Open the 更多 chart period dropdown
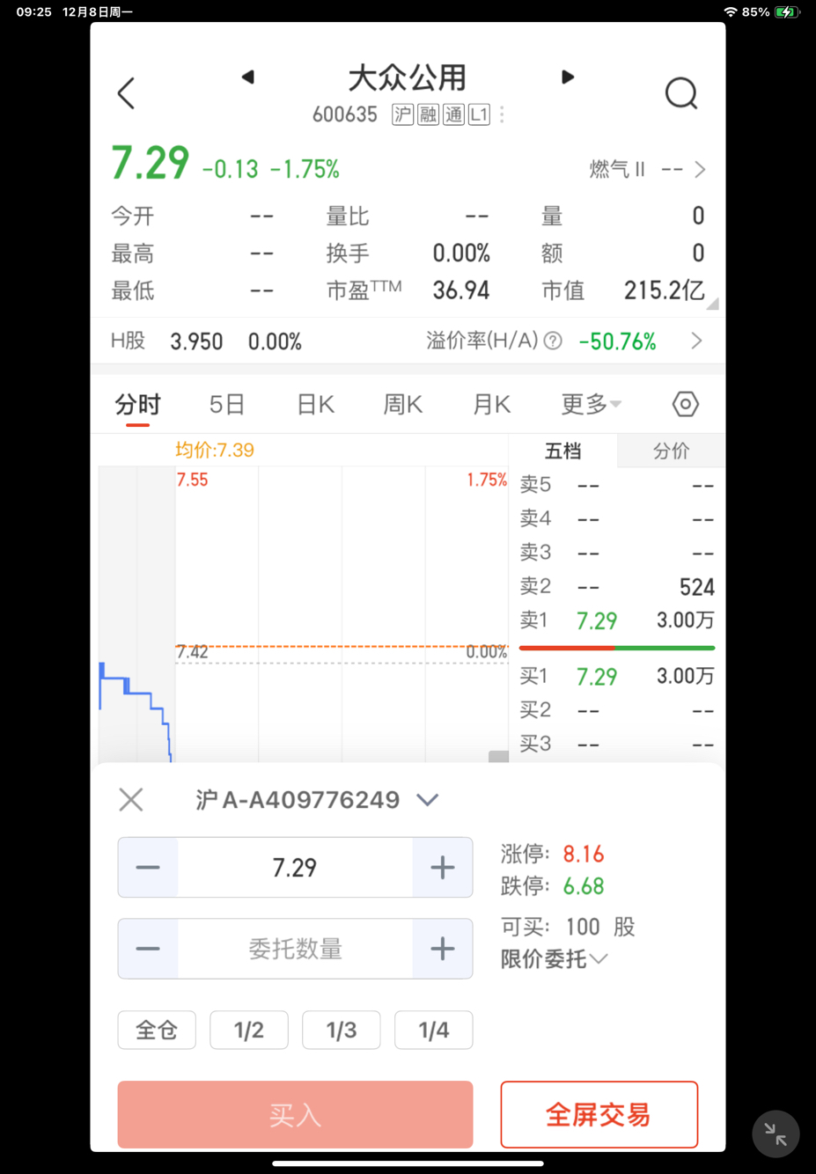The width and height of the screenshot is (816, 1174). 592,405
